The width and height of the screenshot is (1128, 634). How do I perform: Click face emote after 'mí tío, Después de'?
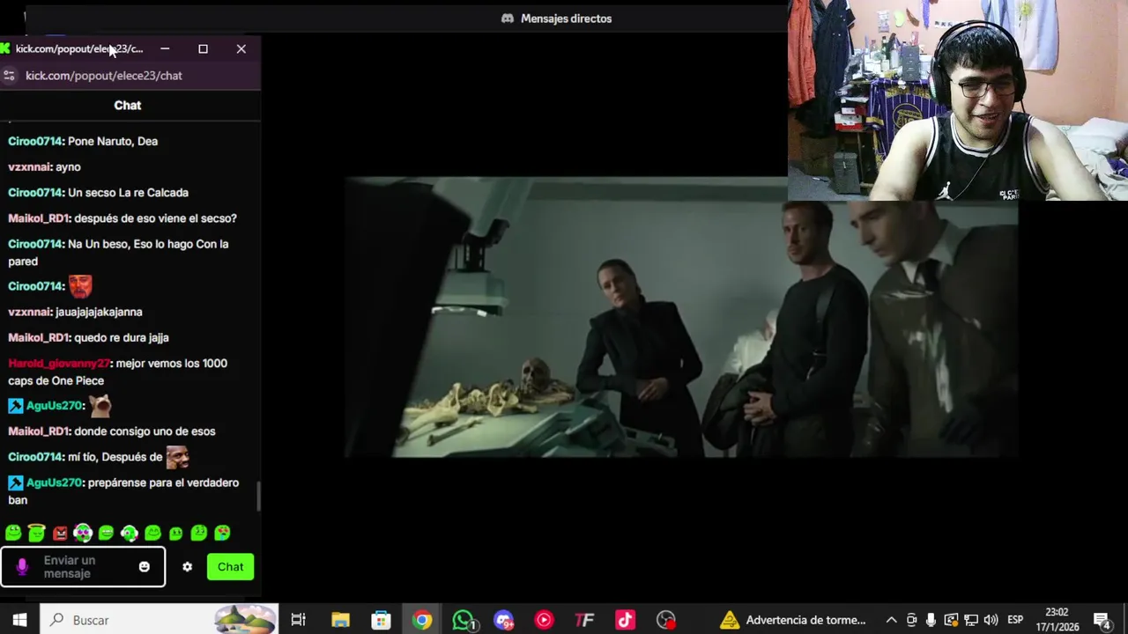point(177,457)
